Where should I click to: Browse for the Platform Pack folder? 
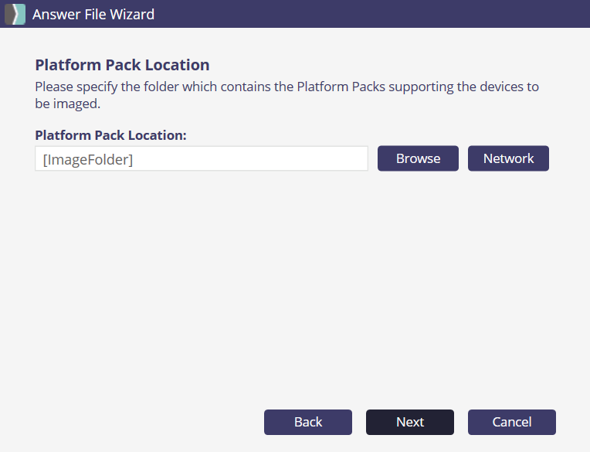click(418, 158)
